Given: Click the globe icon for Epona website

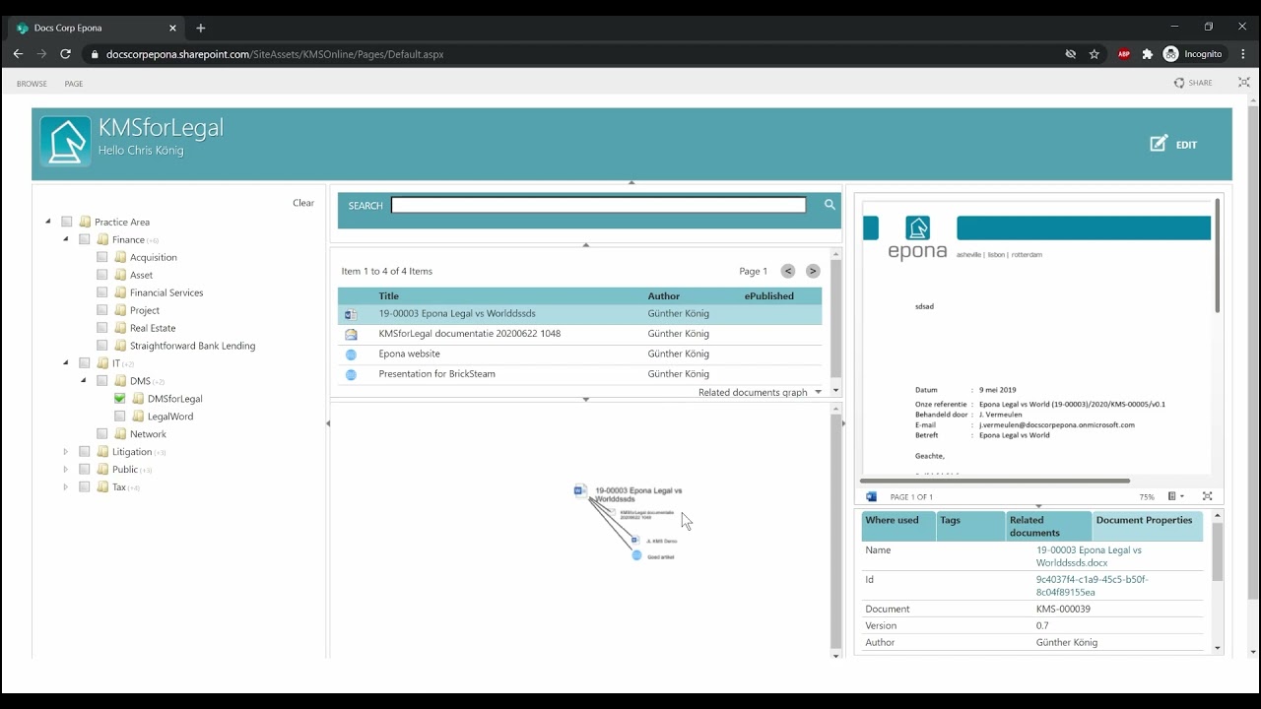Looking at the screenshot, I should (351, 354).
